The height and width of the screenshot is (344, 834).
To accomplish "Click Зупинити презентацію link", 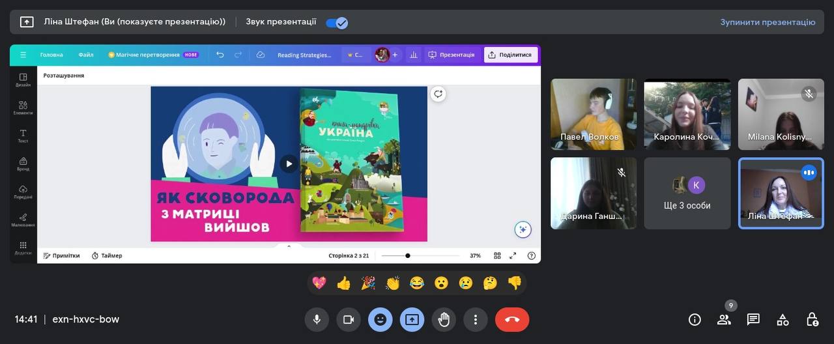I will (768, 22).
